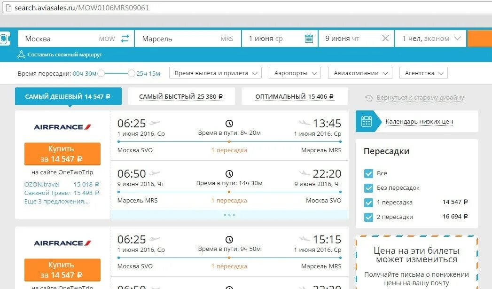Click the low price calendar icon
The width and height of the screenshot is (492, 289).
(x=366, y=121)
